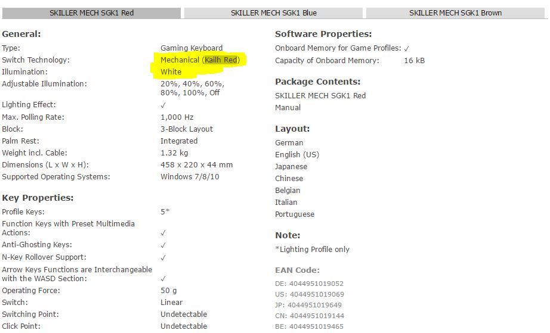This screenshot has height=333, width=550.
Task: Click the 'Adjustable Illumination:' label
Action: 44,84
